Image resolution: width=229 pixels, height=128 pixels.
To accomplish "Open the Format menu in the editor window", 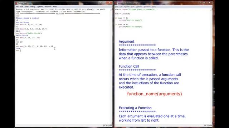I will (127, 7).
